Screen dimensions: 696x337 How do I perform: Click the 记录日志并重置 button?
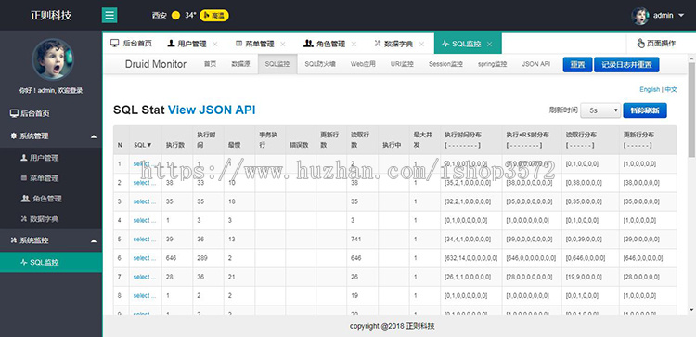click(x=626, y=64)
